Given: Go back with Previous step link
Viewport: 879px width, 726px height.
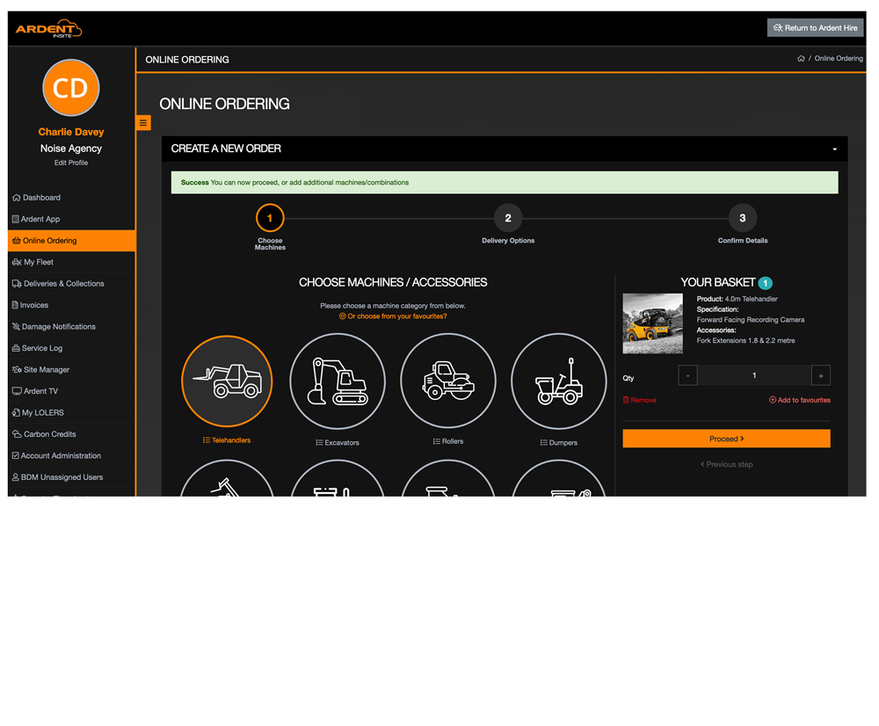Looking at the screenshot, I should point(727,464).
